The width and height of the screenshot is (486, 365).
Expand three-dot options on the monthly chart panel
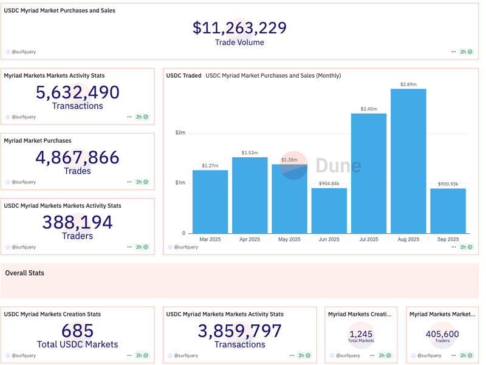click(x=454, y=247)
